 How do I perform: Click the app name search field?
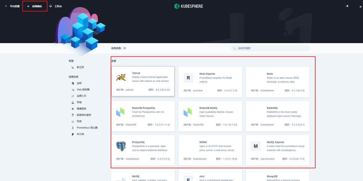click(272, 48)
